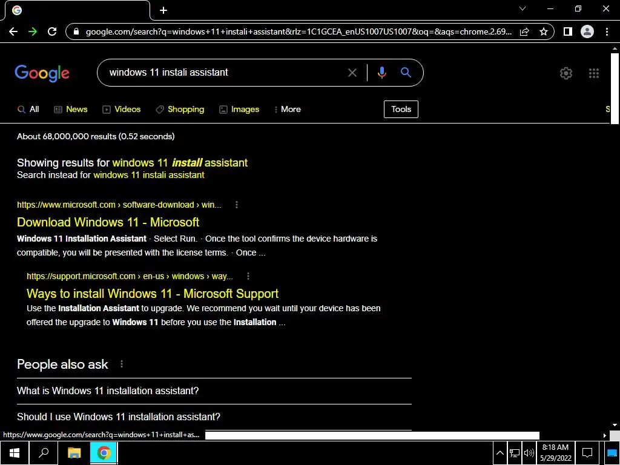Go back with the browser back arrow
This screenshot has width=620, height=465.
[13, 31]
